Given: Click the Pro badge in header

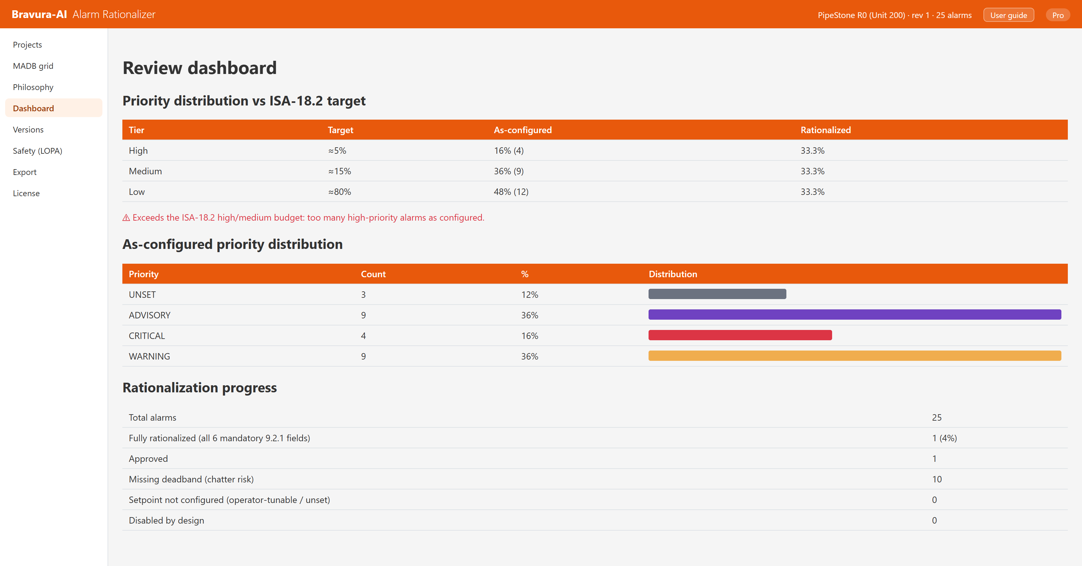Looking at the screenshot, I should pos(1058,15).
